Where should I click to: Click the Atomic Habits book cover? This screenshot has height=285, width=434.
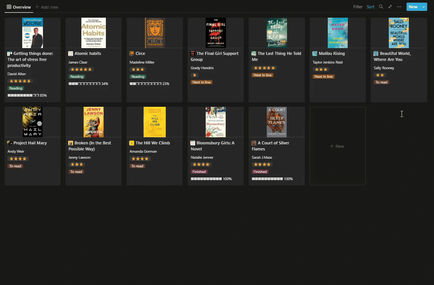pos(93,33)
